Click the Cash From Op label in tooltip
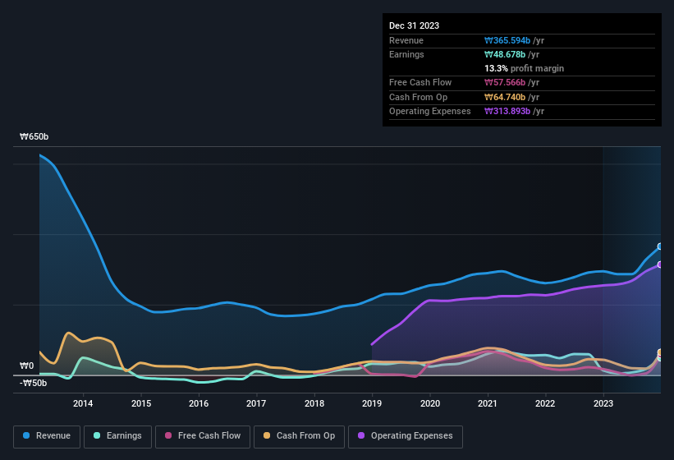The image size is (674, 460). tap(418, 97)
